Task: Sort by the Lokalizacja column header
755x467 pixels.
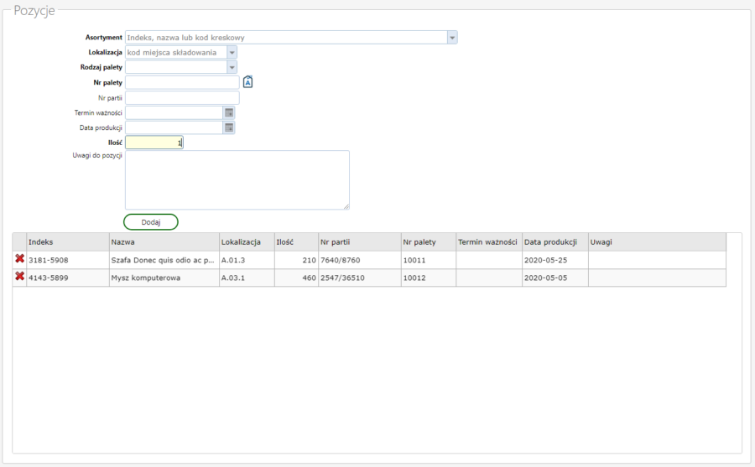Action: (247, 242)
